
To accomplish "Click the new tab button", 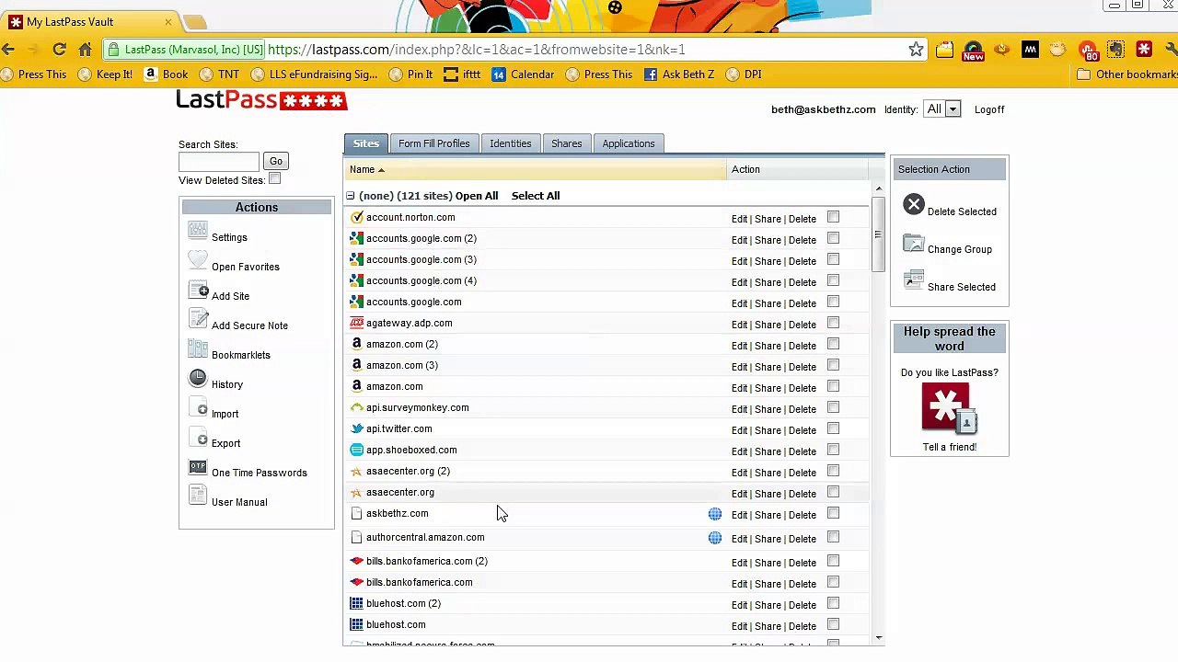I will click(x=195, y=22).
